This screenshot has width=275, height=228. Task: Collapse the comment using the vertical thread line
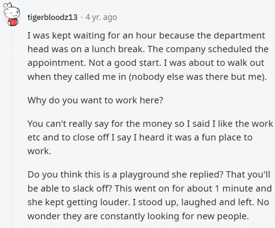click(12, 126)
